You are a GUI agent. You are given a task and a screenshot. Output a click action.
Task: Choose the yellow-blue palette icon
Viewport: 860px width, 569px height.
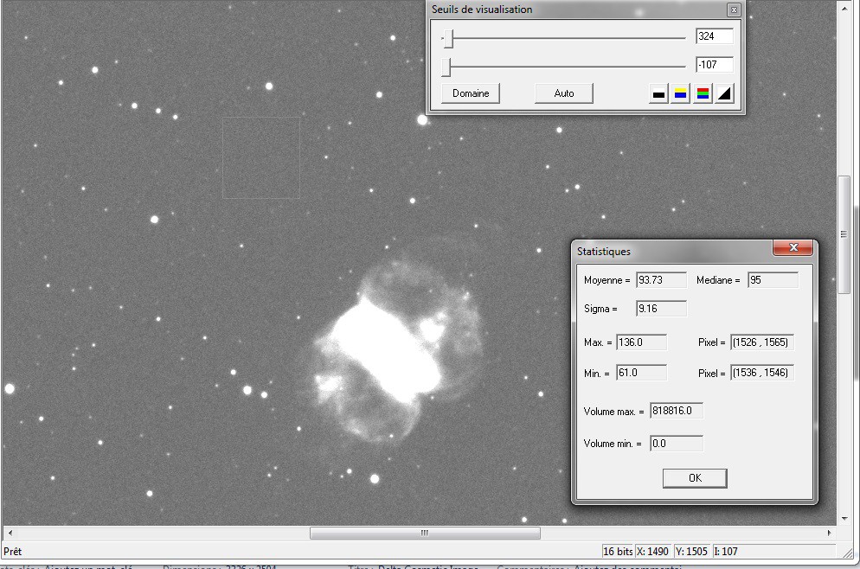[x=680, y=93]
